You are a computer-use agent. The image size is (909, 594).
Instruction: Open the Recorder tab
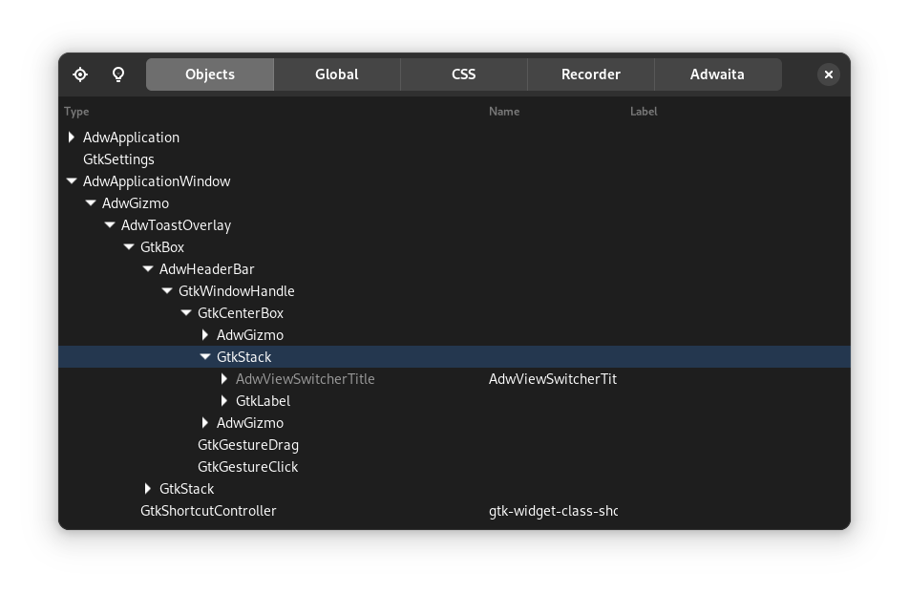coord(590,74)
